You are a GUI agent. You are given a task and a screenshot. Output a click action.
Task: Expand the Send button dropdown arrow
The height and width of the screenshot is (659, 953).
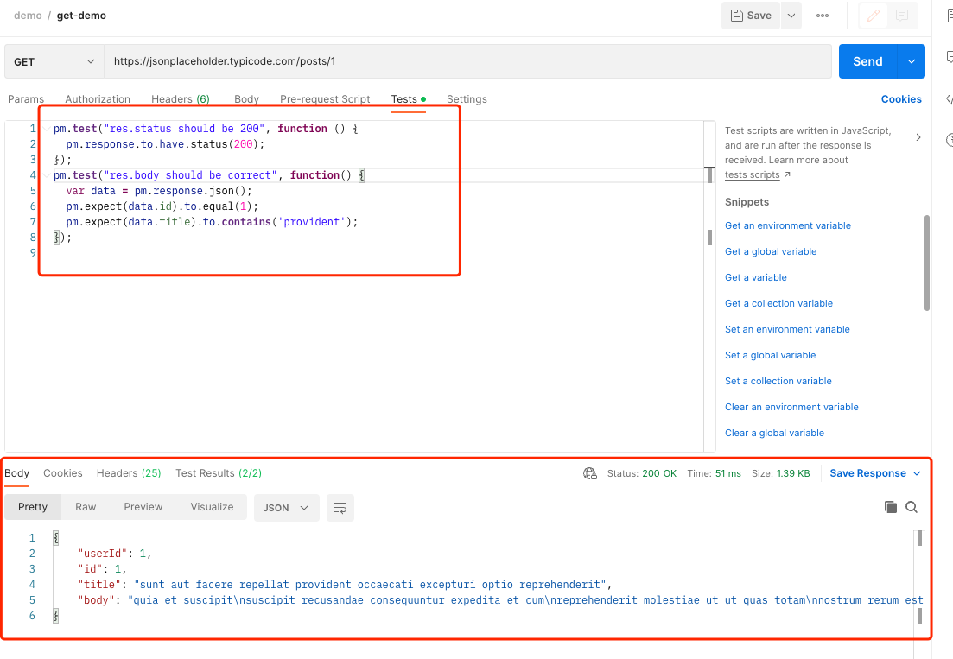click(x=912, y=61)
